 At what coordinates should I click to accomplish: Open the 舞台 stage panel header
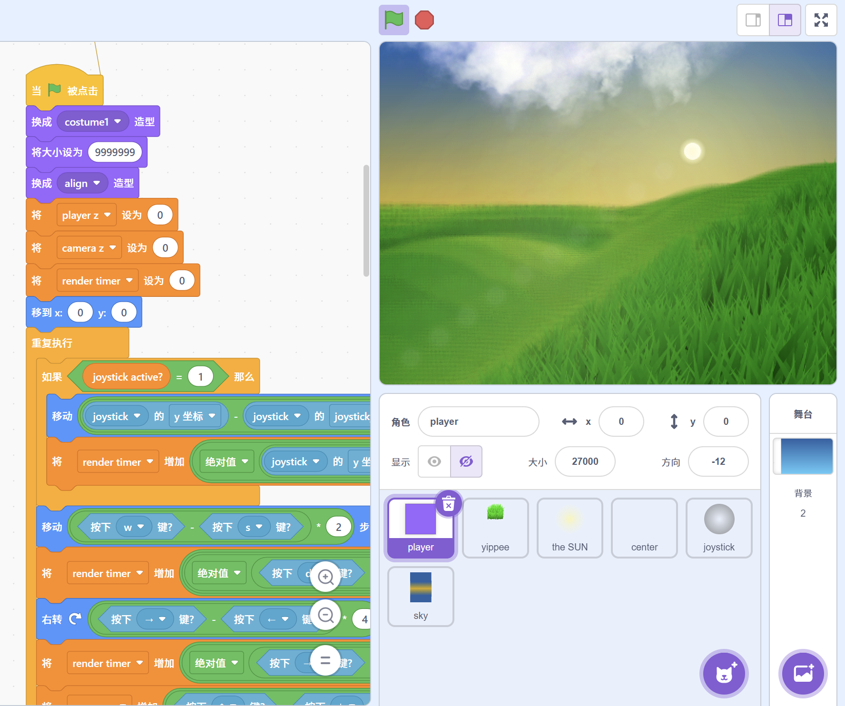pos(803,414)
